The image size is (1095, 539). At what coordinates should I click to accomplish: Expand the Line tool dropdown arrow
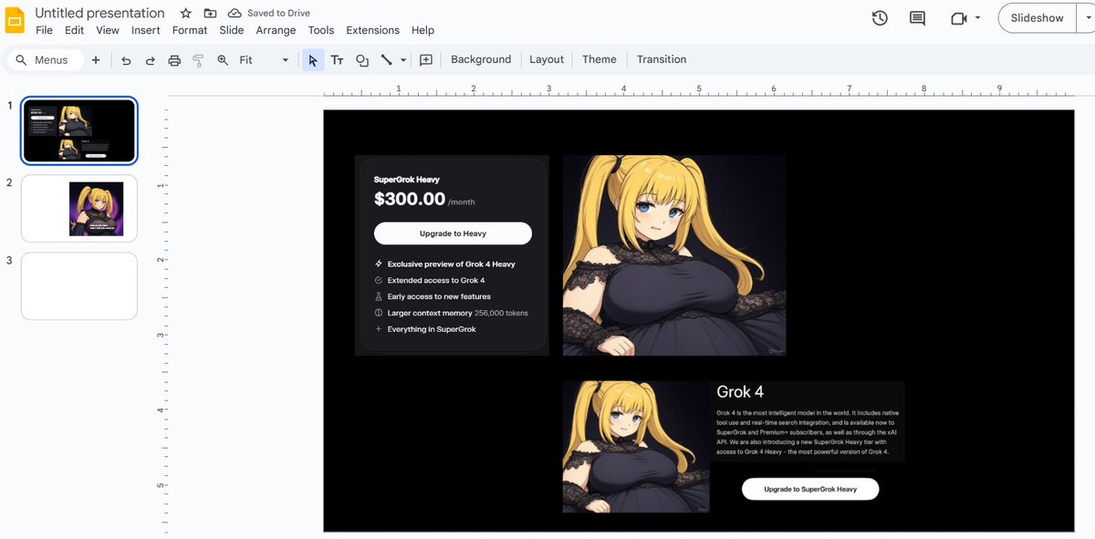[x=402, y=59]
